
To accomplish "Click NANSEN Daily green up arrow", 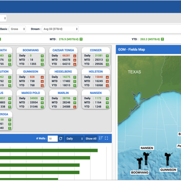I will 107,99.
